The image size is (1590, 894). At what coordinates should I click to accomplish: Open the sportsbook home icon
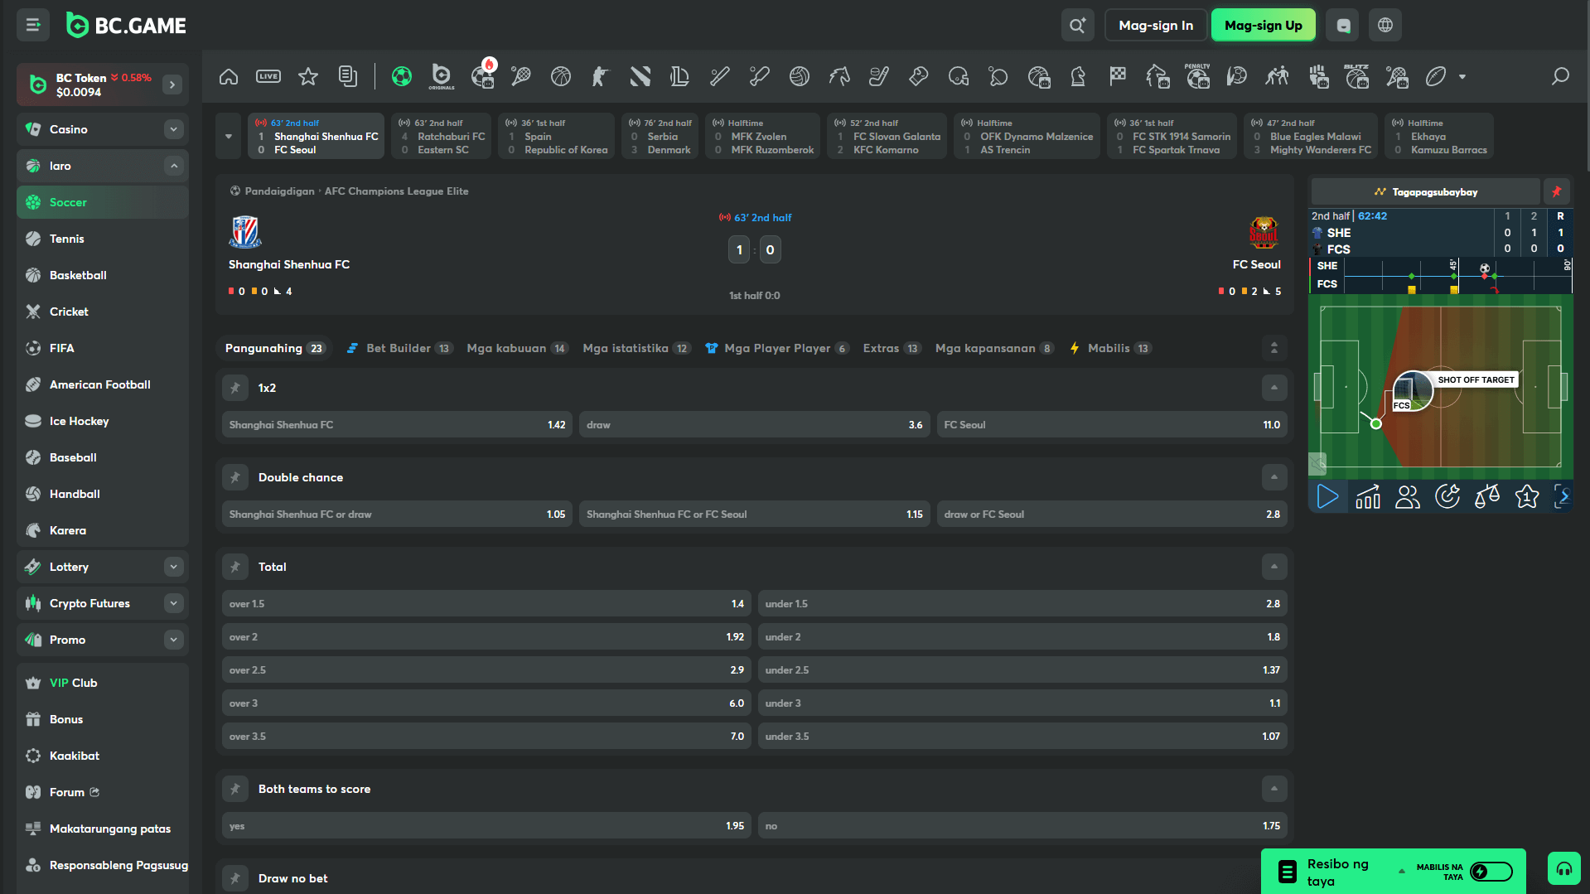pyautogui.click(x=229, y=77)
